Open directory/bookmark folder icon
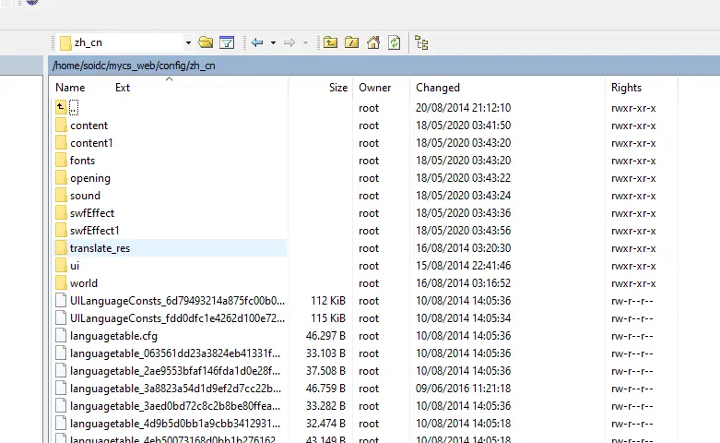Screen dimensions: 720x443 click(206, 42)
